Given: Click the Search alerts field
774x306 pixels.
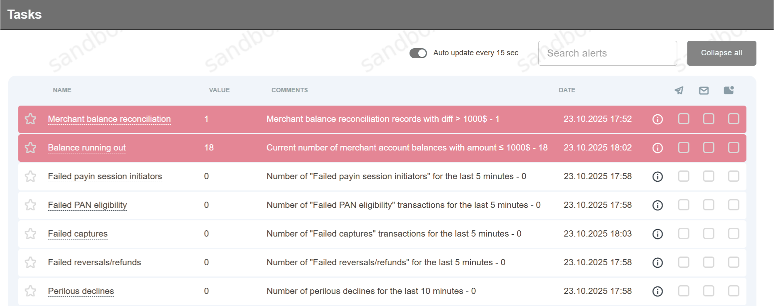Looking at the screenshot, I should [x=607, y=53].
